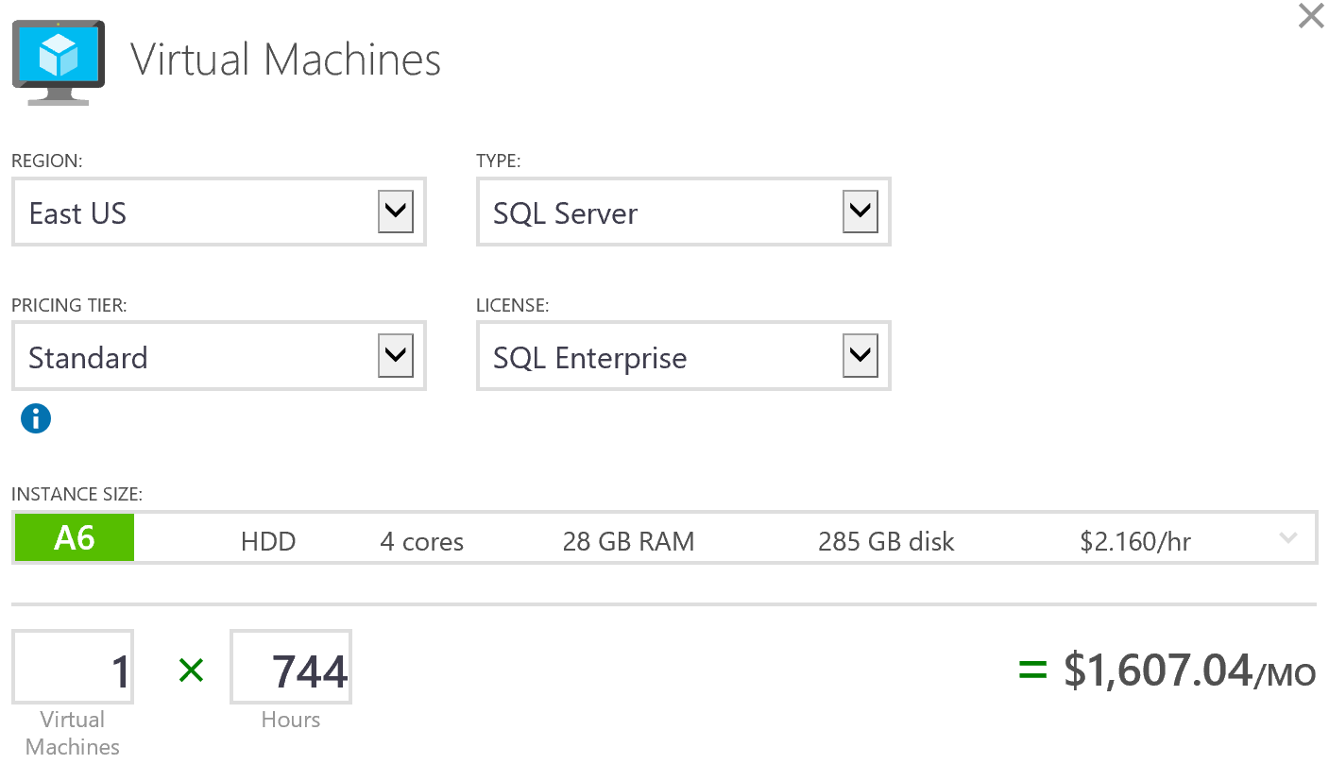Open the License dropdown showing SQL Enterprise

(684, 356)
